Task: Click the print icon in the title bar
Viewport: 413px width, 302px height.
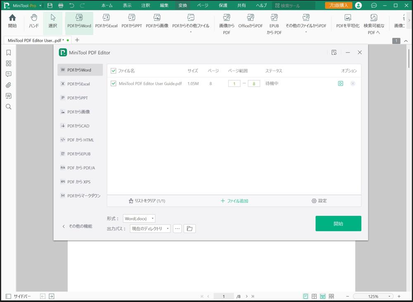Action: coord(61,5)
